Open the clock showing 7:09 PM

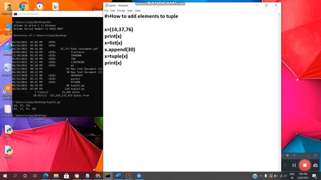(x=303, y=175)
